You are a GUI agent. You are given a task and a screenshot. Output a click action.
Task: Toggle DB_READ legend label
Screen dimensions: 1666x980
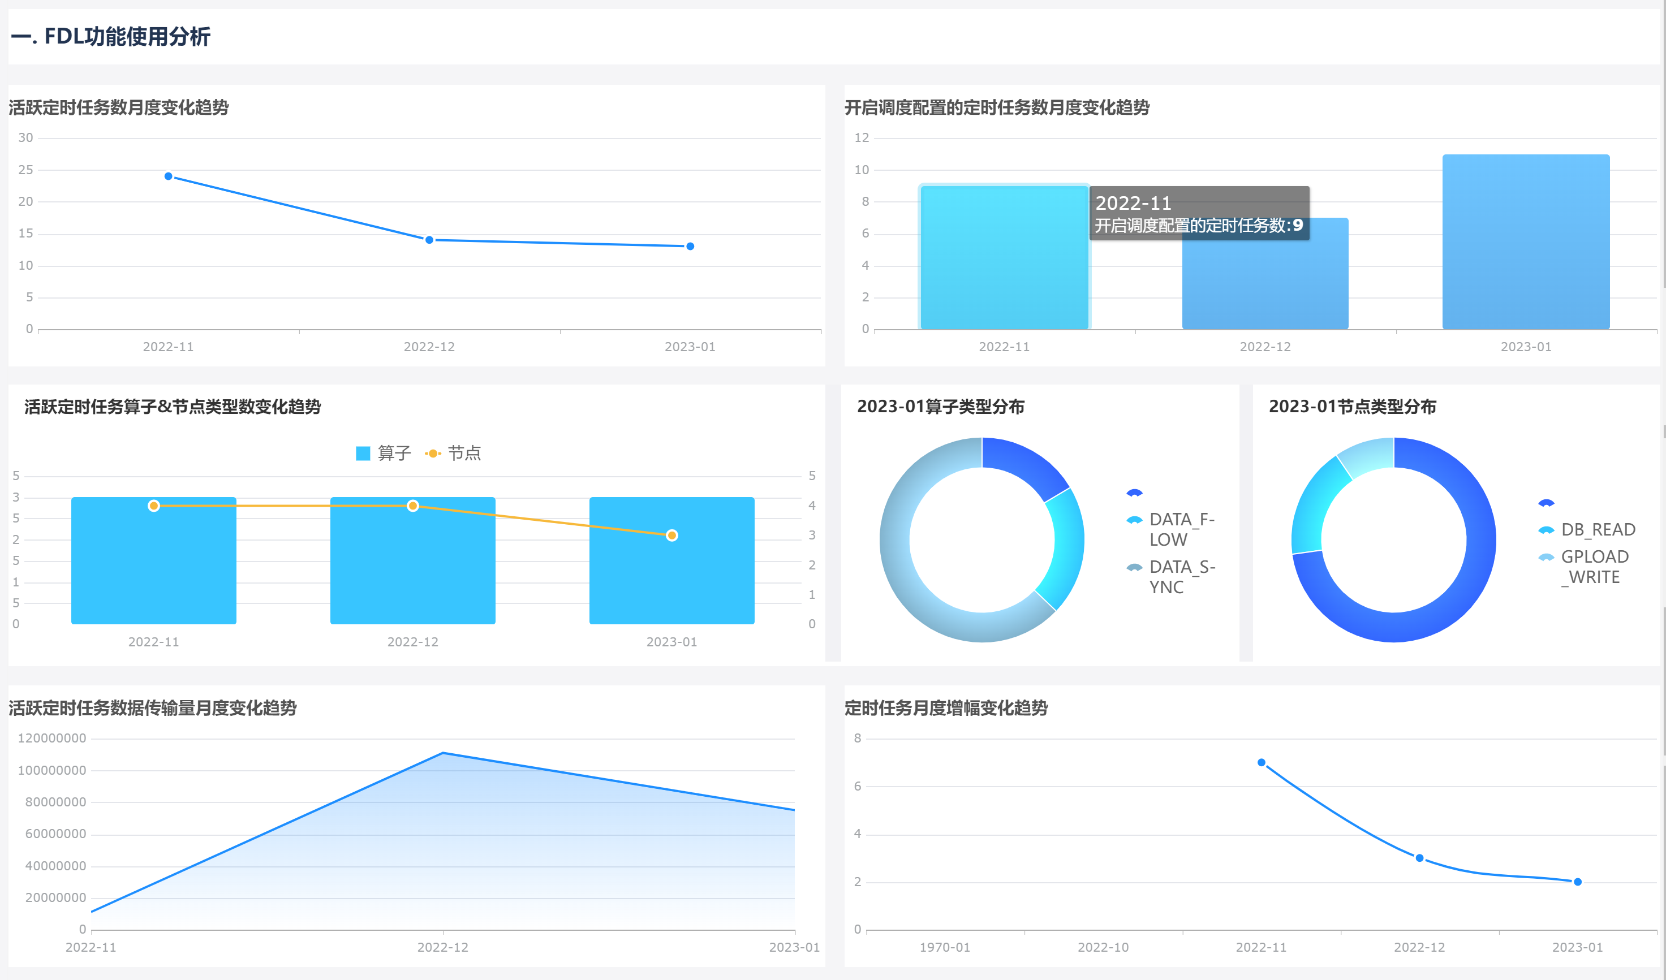click(x=1598, y=529)
